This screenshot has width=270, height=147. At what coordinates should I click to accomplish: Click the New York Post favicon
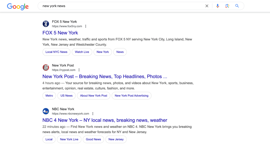[x=46, y=67]
